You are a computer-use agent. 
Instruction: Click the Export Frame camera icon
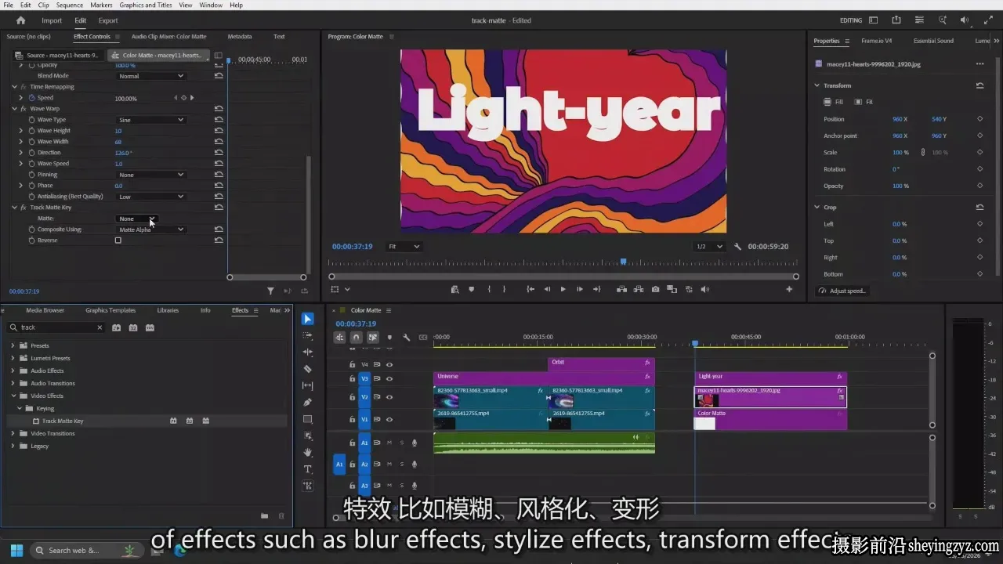pos(655,289)
